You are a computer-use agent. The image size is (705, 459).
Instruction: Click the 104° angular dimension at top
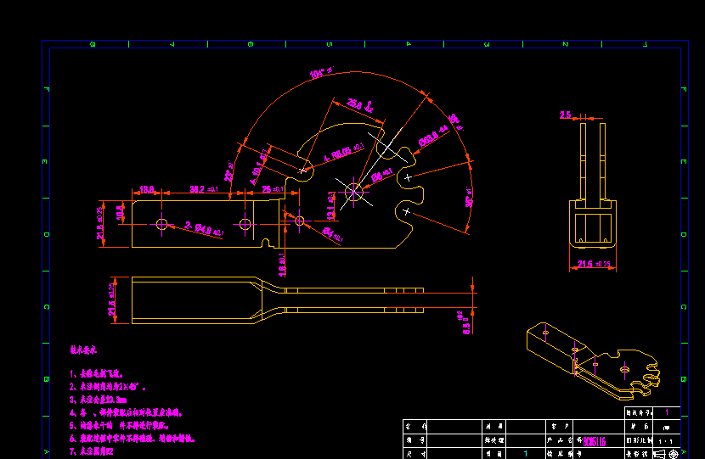(322, 74)
